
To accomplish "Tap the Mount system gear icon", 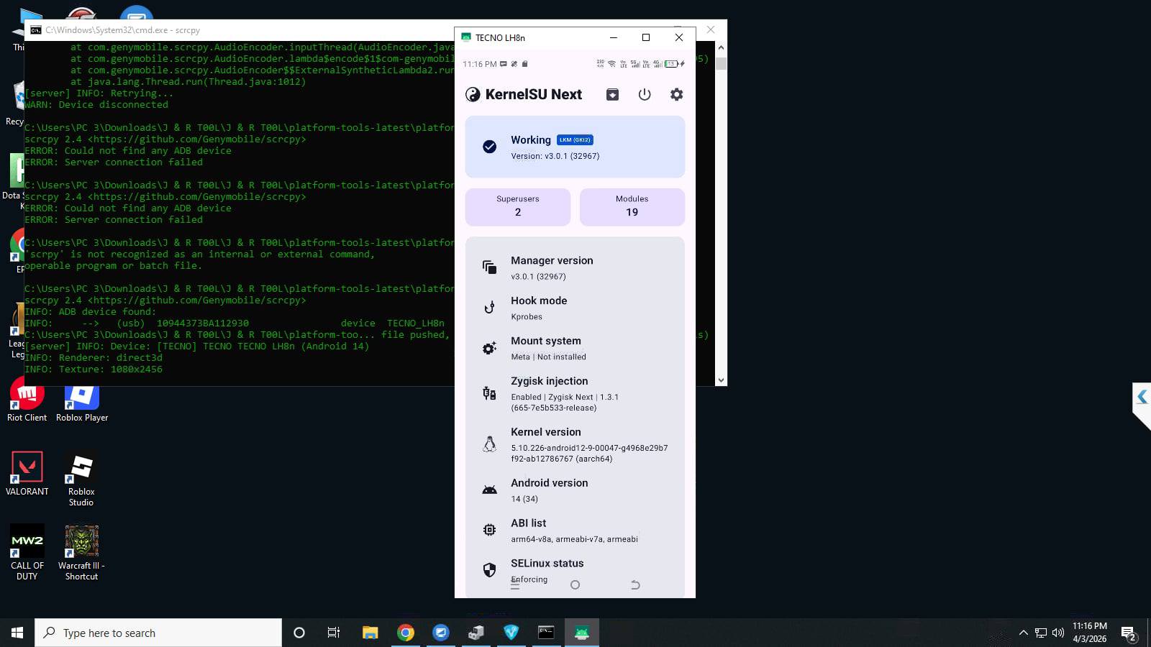I will click(x=489, y=348).
